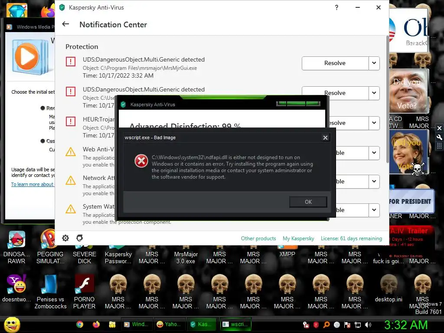Click Action Center flag tray icon
This screenshot has width=444, height=333.
pos(347,325)
